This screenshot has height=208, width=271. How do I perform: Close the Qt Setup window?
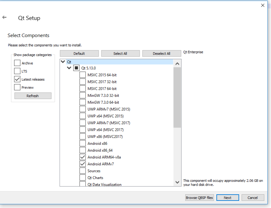263,5
